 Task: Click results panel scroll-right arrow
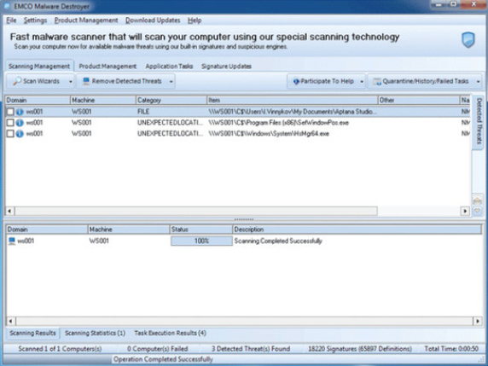pyautogui.click(x=478, y=321)
